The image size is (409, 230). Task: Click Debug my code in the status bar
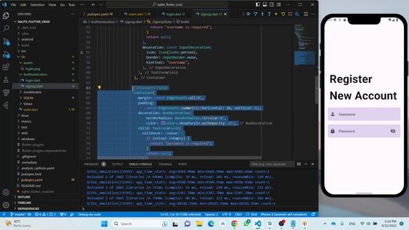click(x=89, y=215)
